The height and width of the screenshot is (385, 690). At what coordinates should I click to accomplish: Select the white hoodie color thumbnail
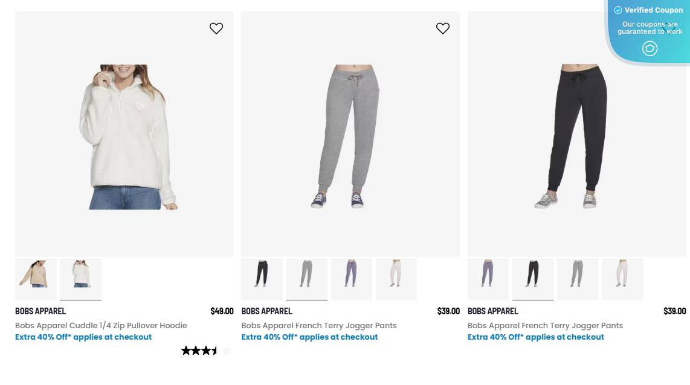pos(80,279)
